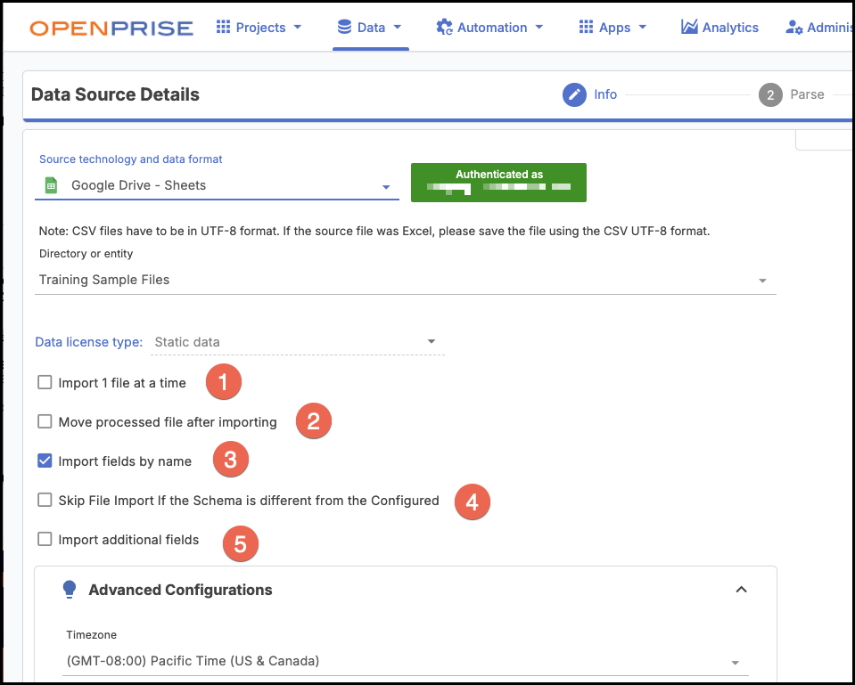Click the green Authenticated as button
Screen dimensions: 855x685
pos(498,183)
